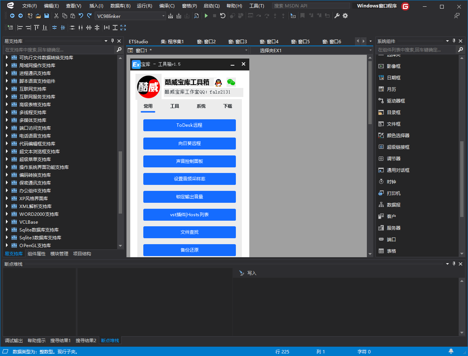Select the 打印机 component

pos(393,193)
